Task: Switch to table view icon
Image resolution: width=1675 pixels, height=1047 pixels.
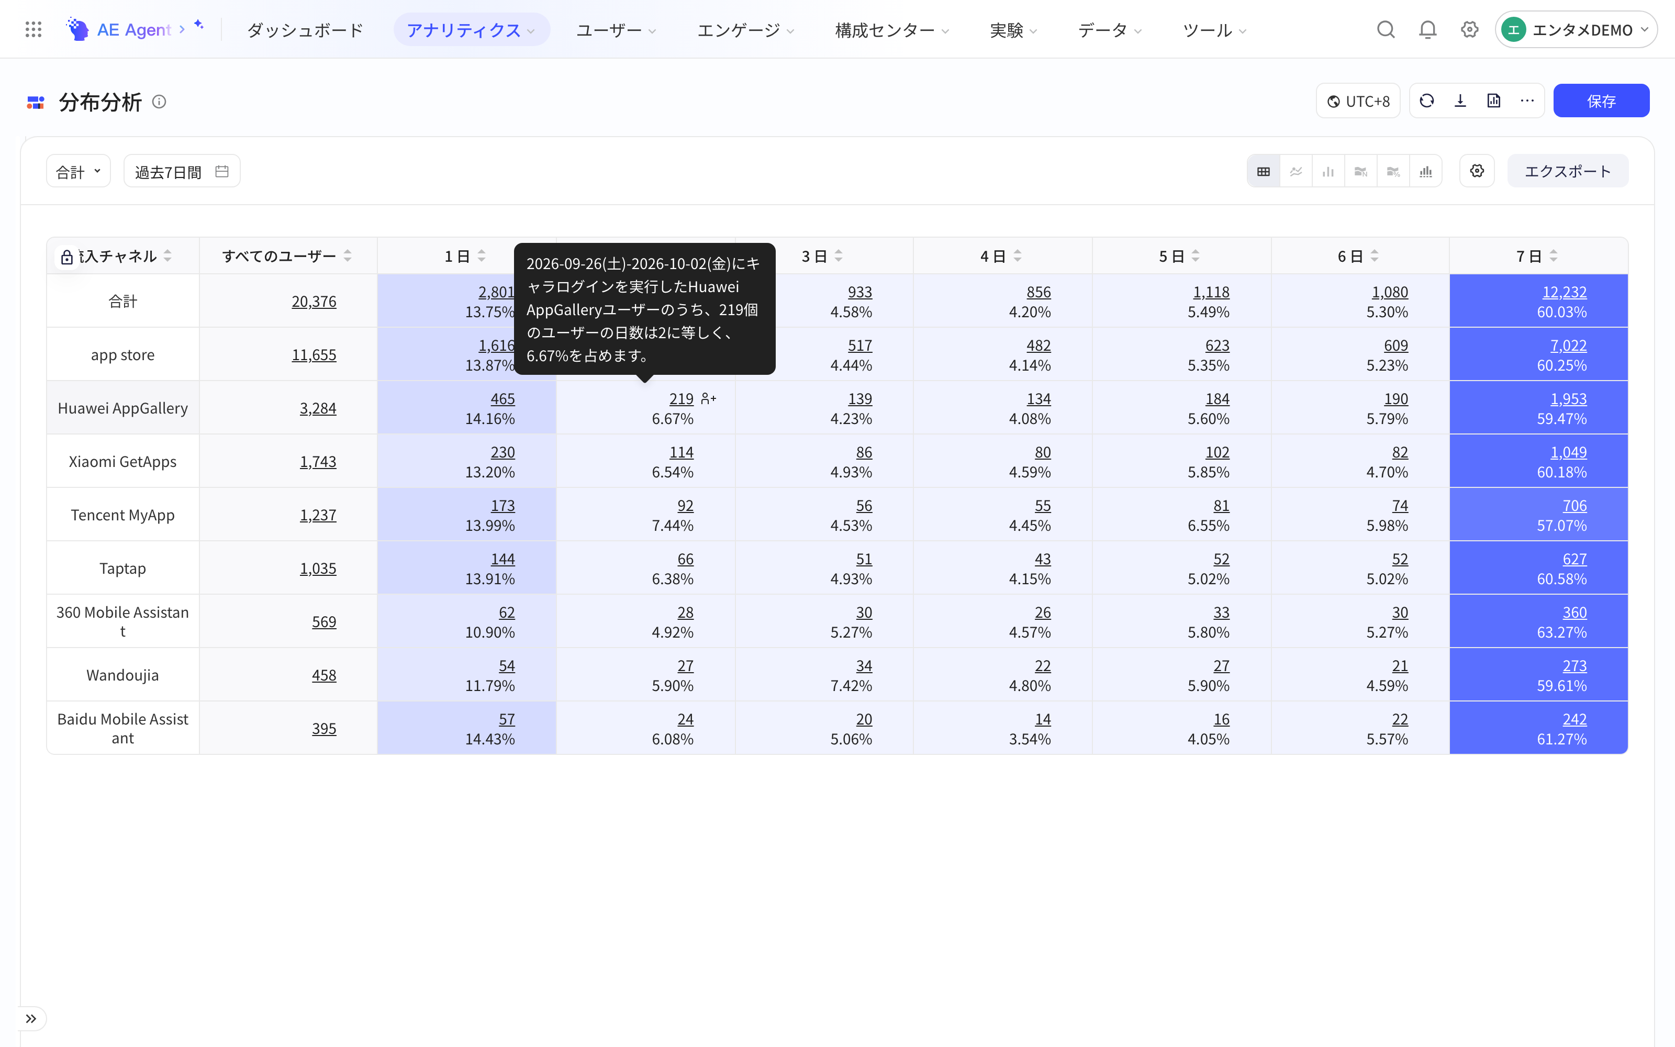Action: [x=1263, y=171]
